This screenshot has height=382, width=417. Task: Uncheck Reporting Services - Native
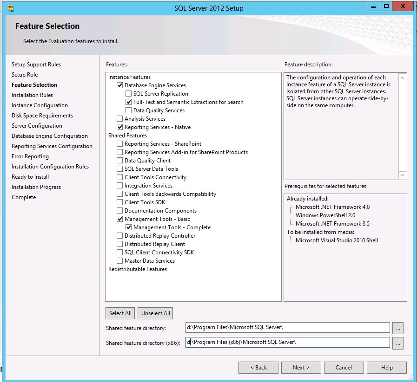tap(119, 127)
